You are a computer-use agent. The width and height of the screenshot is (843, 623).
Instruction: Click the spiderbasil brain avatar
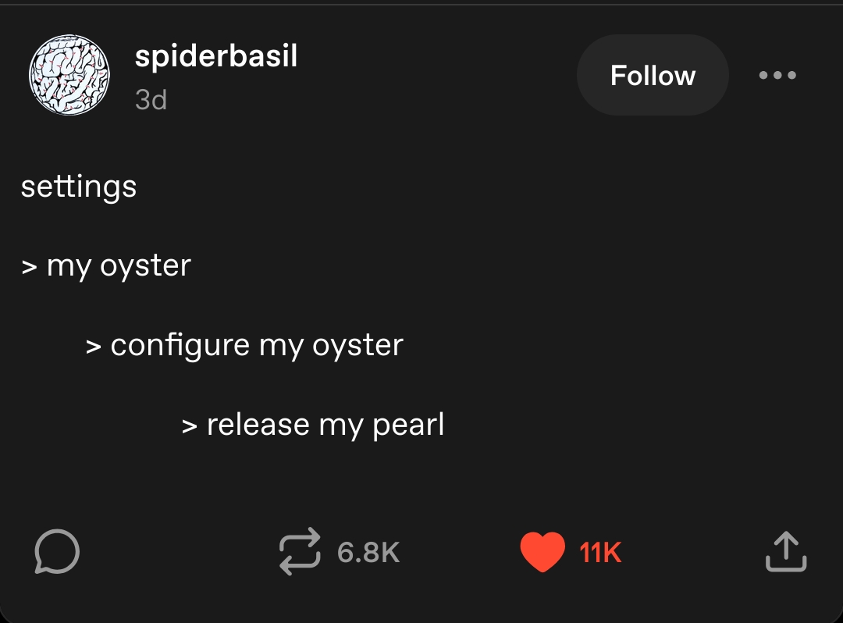[x=69, y=75]
